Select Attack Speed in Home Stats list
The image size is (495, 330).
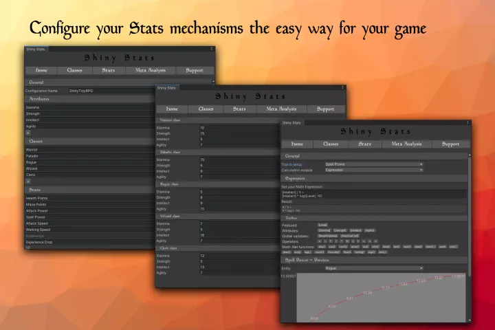click(90, 223)
